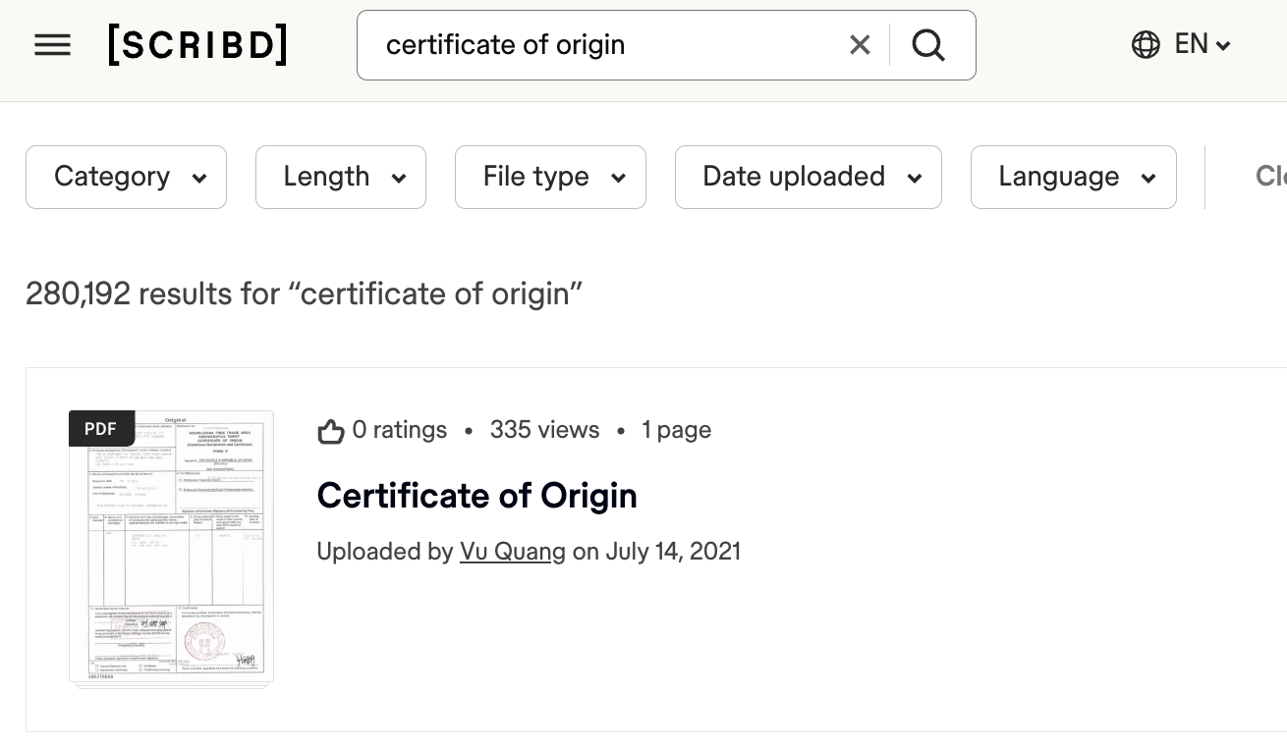Open the Date uploaded filter
The height and width of the screenshot is (748, 1287).
pos(808,177)
